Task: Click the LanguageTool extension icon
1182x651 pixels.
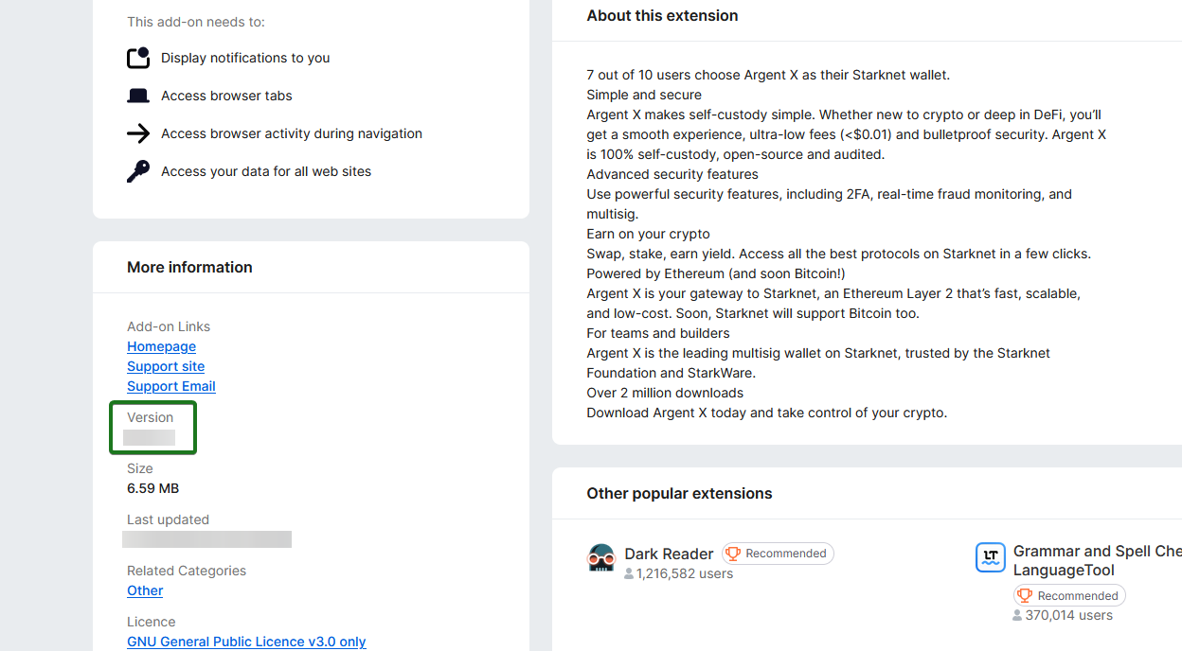Action: pos(991,557)
